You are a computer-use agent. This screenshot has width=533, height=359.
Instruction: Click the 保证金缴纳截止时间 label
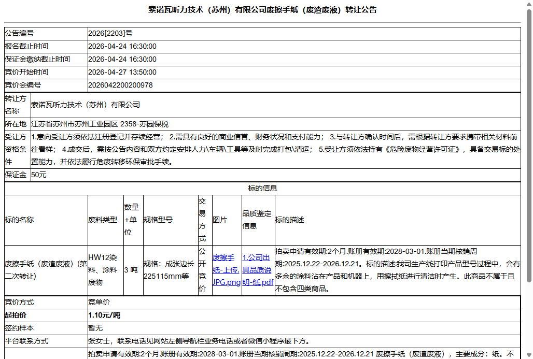(x=37, y=59)
